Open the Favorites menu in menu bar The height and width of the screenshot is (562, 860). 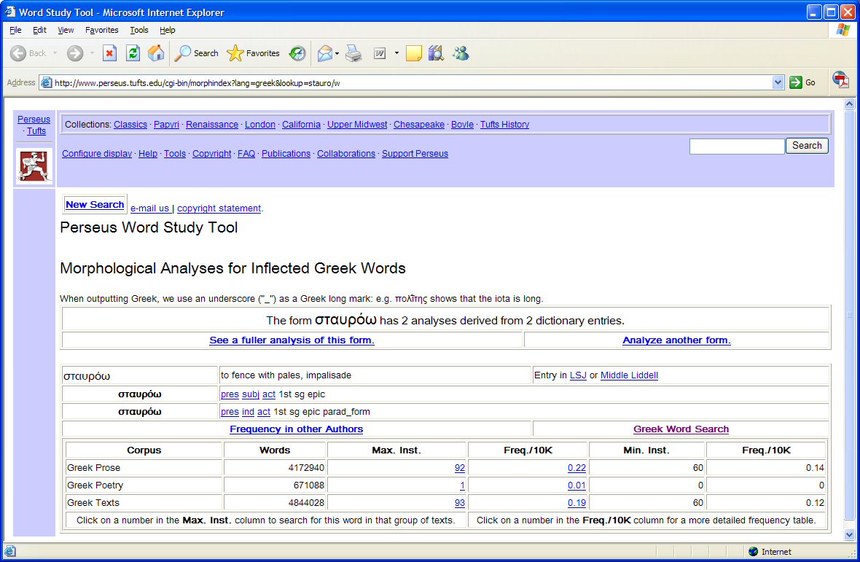click(101, 30)
